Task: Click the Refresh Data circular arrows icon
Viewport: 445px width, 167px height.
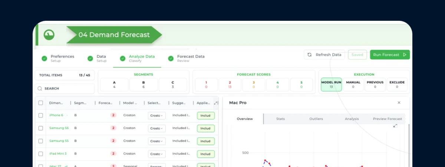Action: (310, 55)
